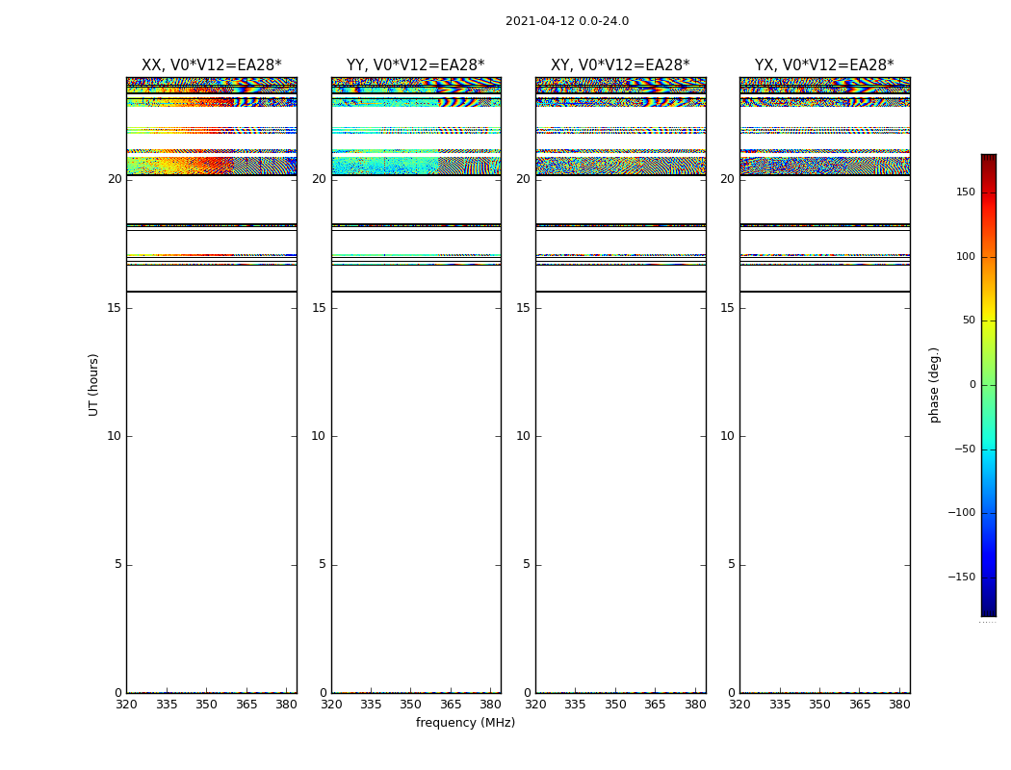Viewport: 1011px width, 770px height.
Task: Click the phase colorbar gradient strip
Action: (989, 385)
